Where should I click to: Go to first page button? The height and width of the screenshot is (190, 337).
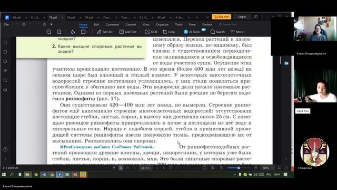click(128, 168)
